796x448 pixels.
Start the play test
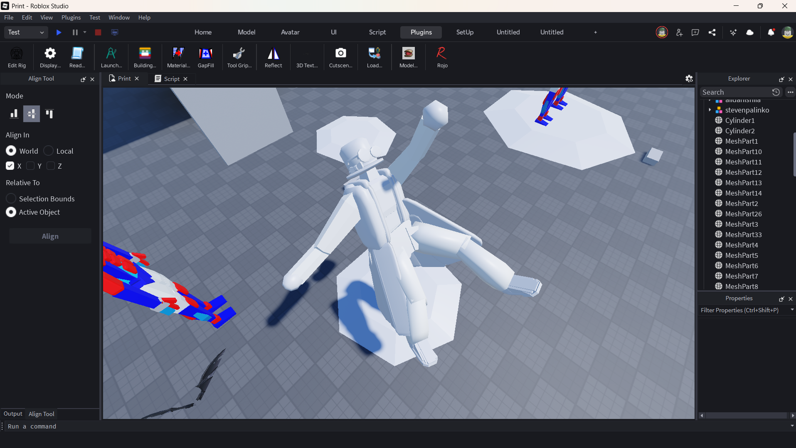[59, 32]
